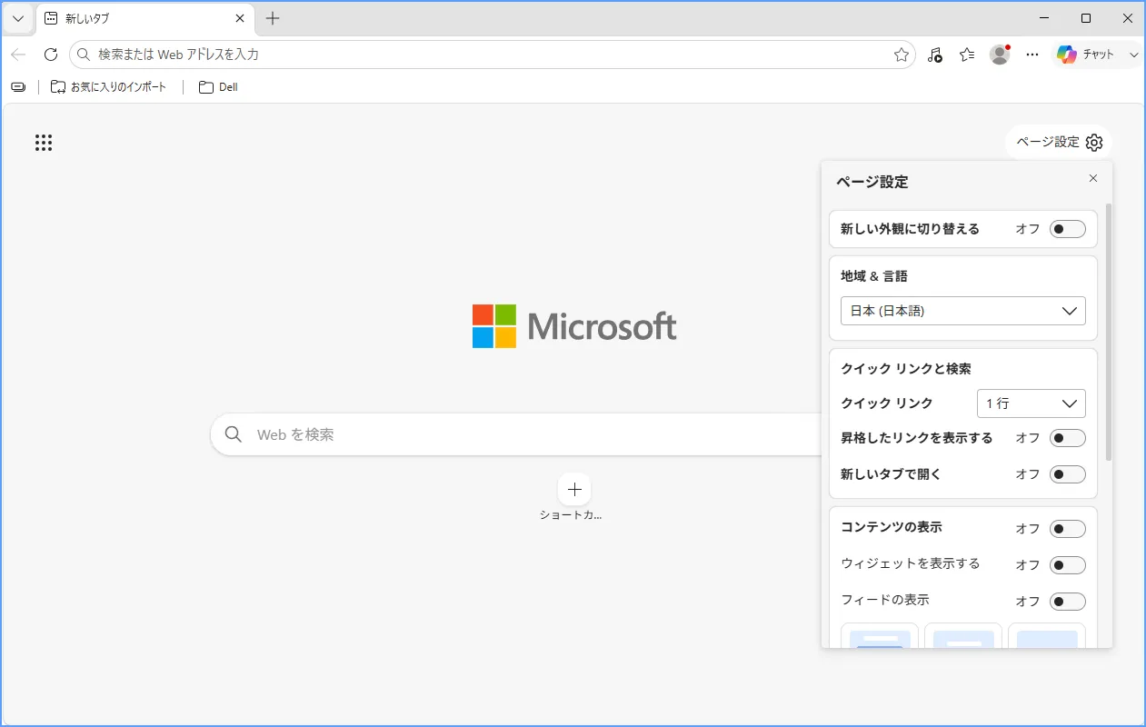Click the クイック リンクと検索 heading

tap(906, 369)
